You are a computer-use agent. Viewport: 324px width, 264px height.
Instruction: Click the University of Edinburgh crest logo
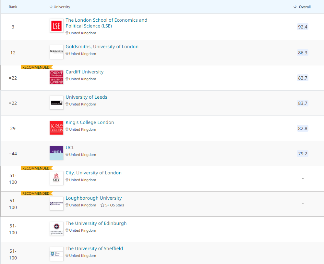point(56,229)
